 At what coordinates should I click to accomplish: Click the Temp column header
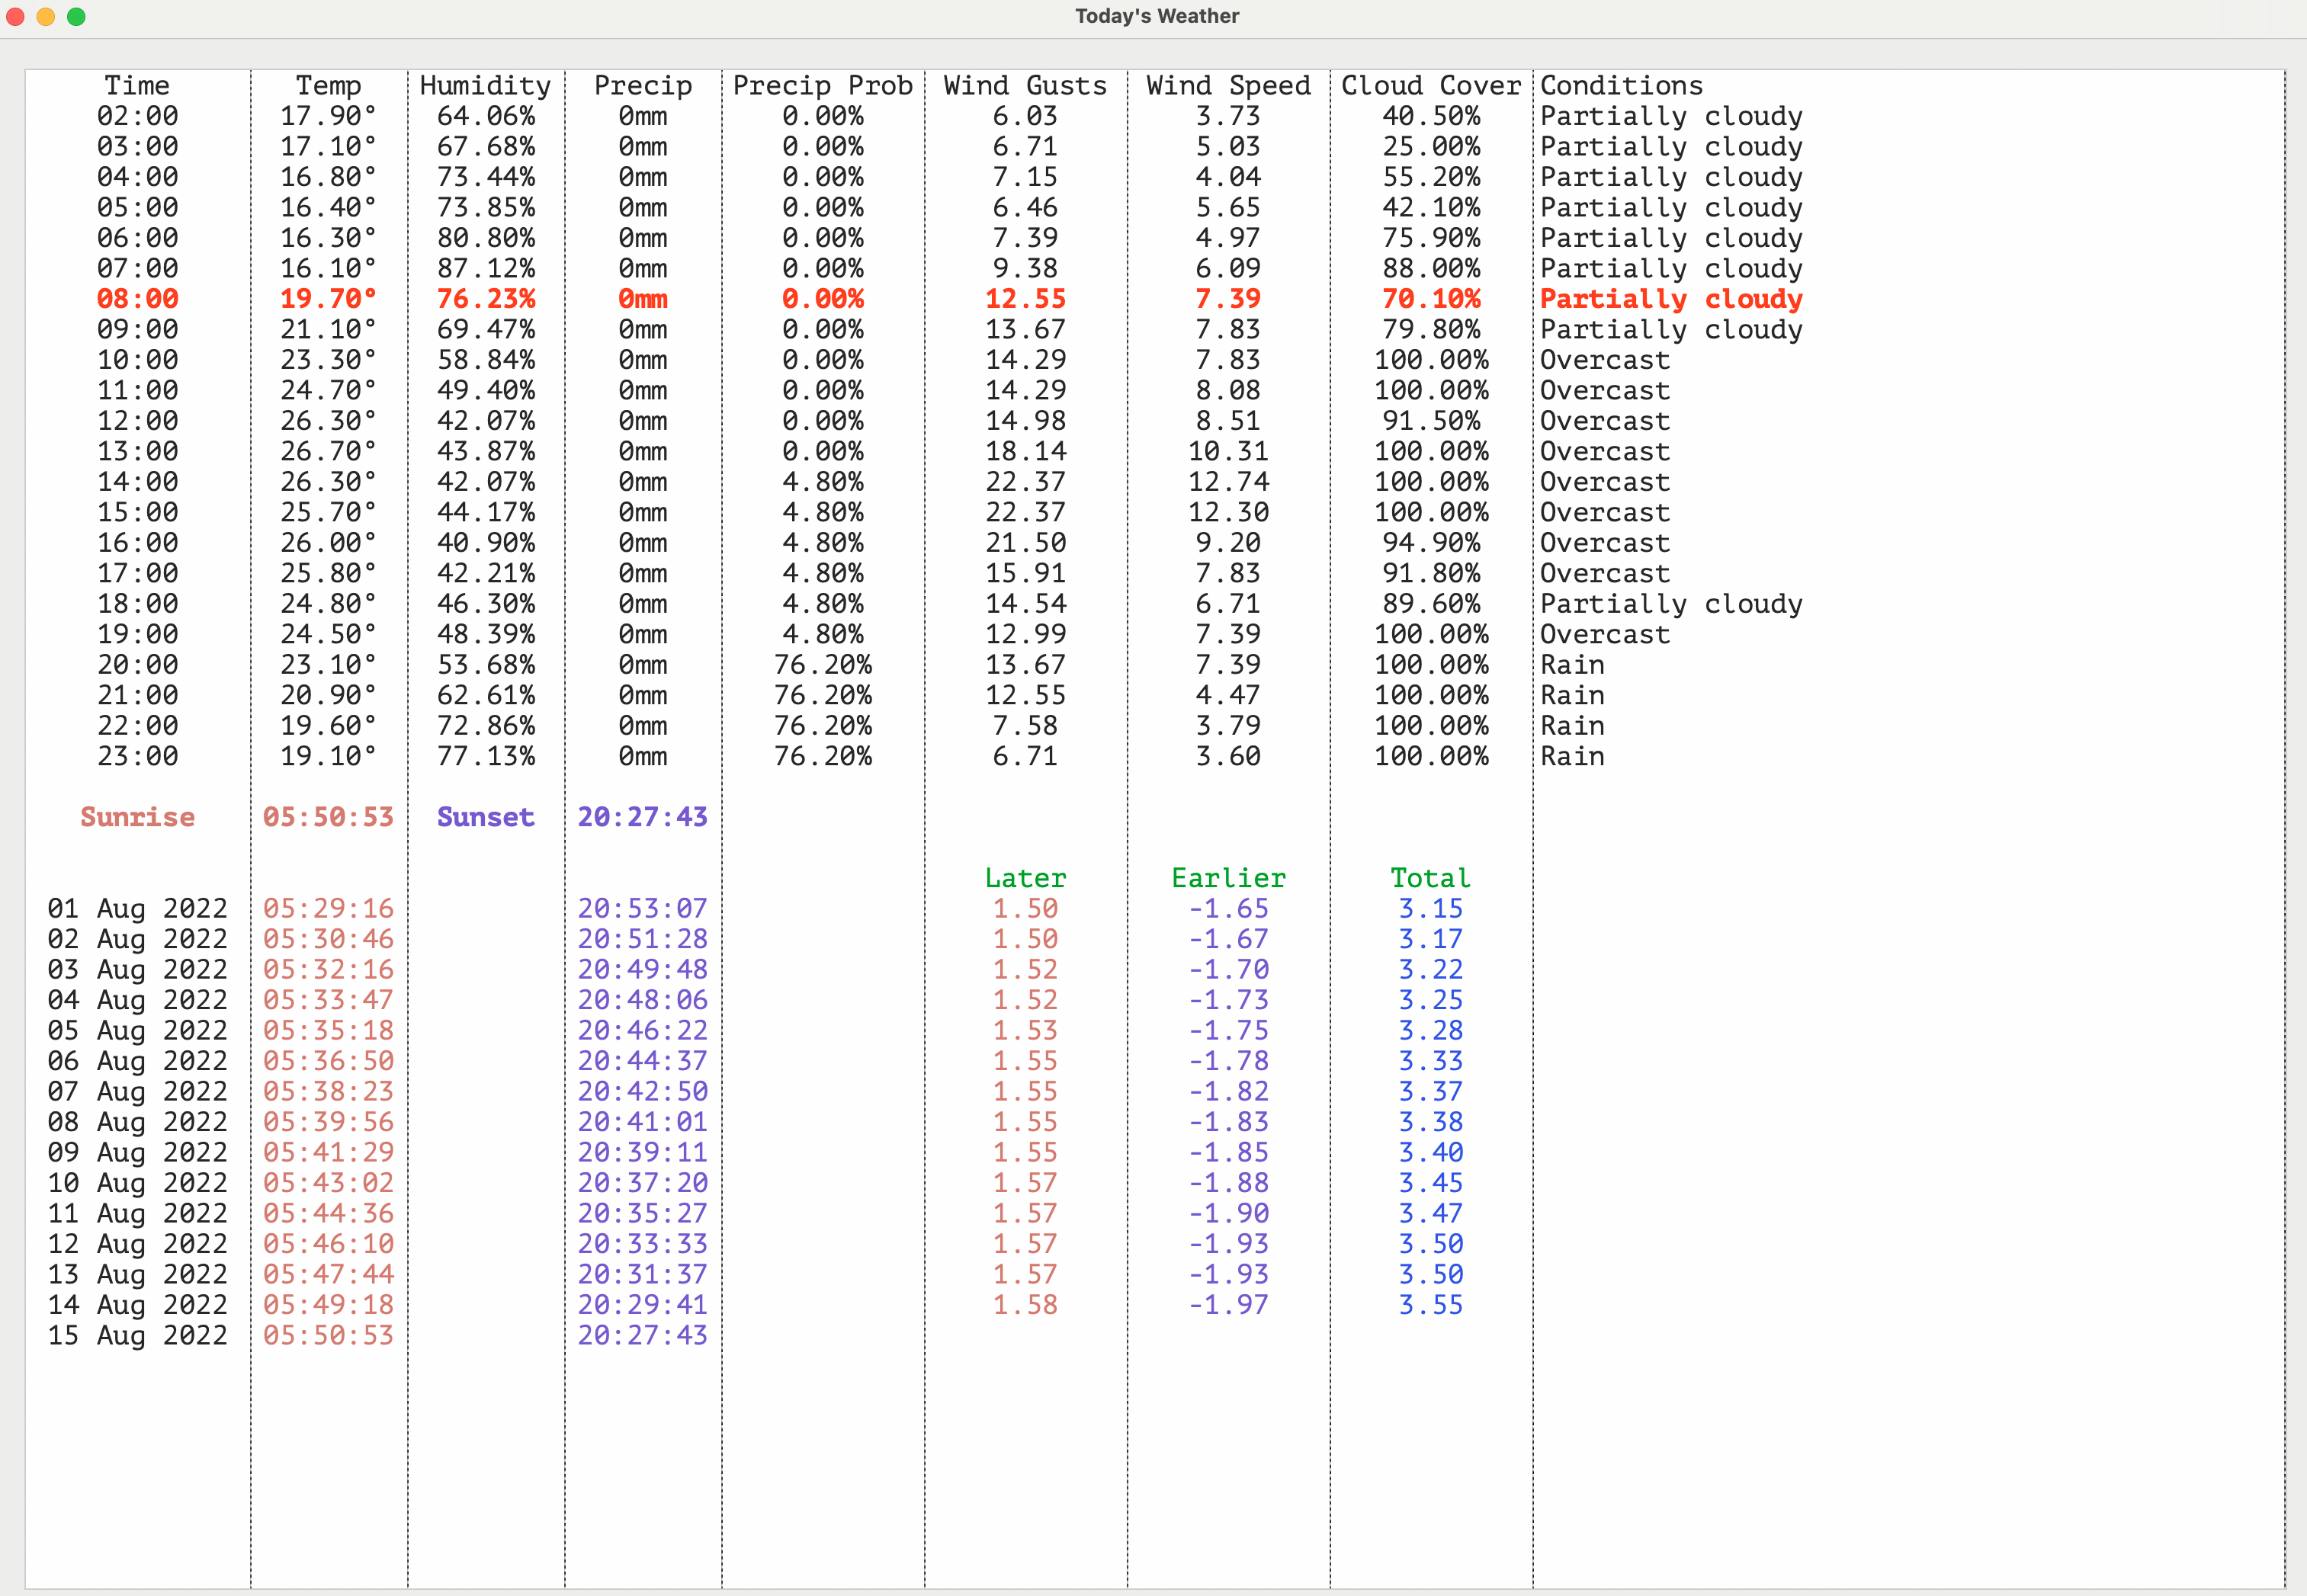(x=328, y=86)
